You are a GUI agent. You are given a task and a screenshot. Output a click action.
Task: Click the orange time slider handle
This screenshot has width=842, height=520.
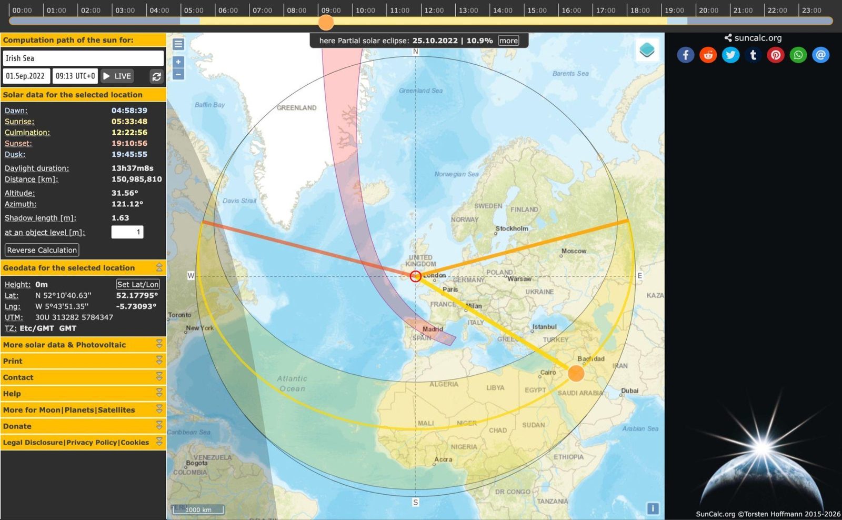pos(326,22)
